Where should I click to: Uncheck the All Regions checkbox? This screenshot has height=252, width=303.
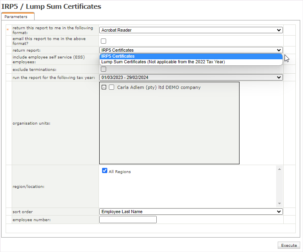105,171
